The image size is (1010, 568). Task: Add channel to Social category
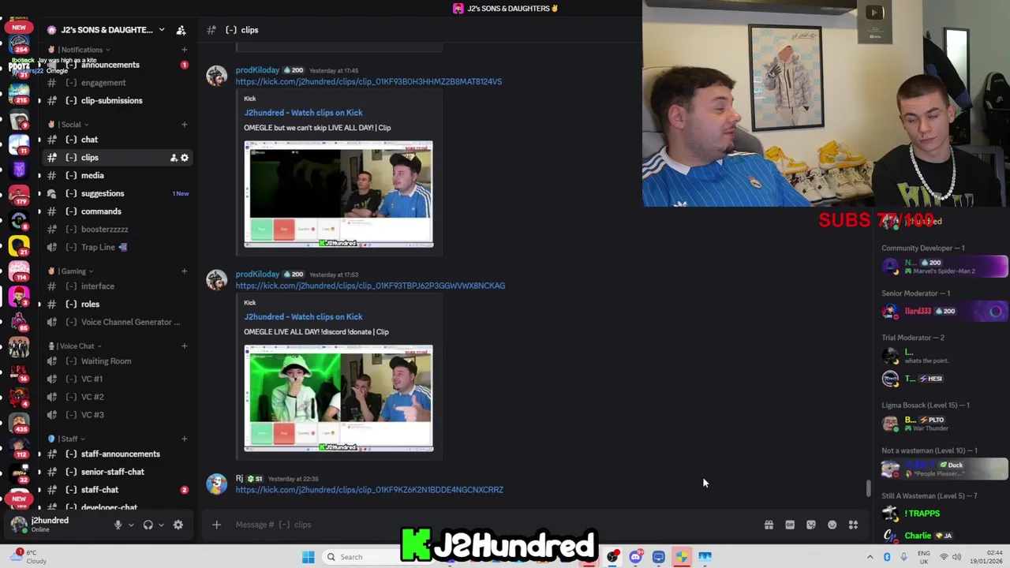point(184,125)
